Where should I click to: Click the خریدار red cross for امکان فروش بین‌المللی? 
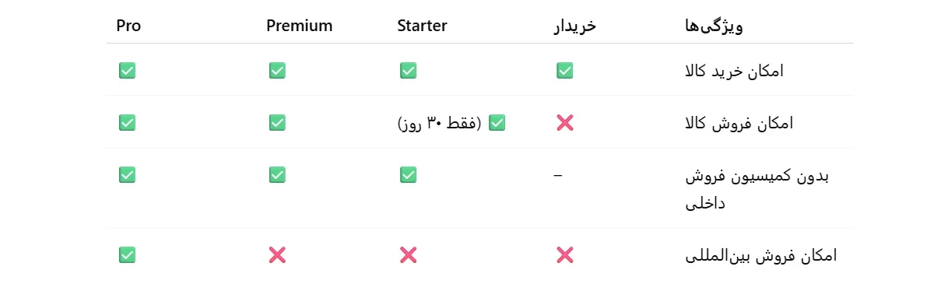565,254
